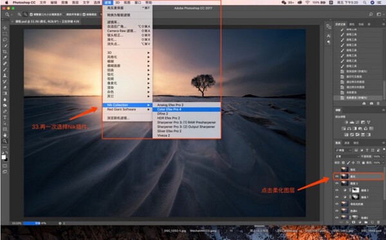Click foreground color swatch
The image size is (386, 240).
(4, 157)
